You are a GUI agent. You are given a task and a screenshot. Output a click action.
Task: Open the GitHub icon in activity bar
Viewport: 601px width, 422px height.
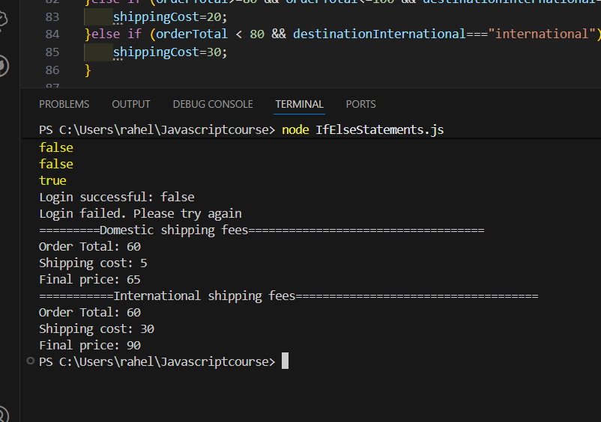tap(4, 65)
